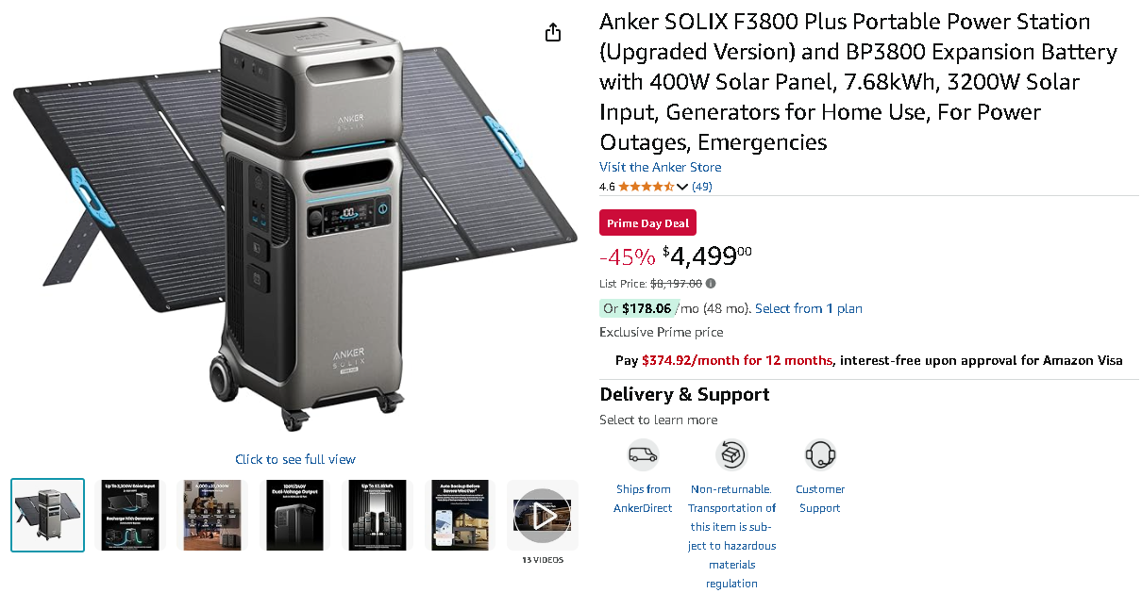Select the solar input recharge thumbnail

coord(129,515)
